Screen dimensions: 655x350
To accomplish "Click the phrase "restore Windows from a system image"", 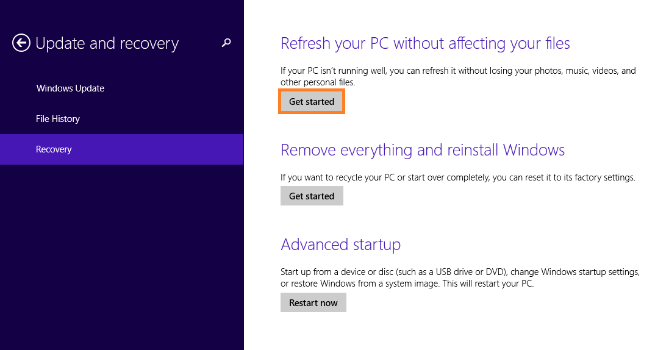I will [364, 284].
